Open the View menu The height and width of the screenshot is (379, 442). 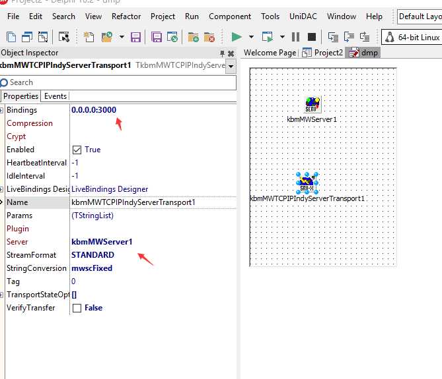pos(93,16)
